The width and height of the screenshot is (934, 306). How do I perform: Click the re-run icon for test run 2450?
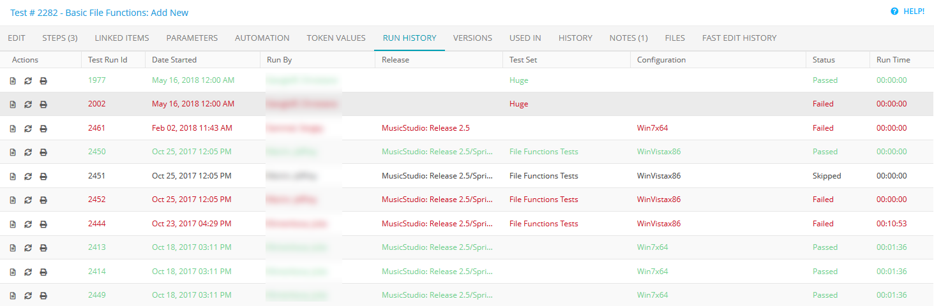(x=28, y=152)
